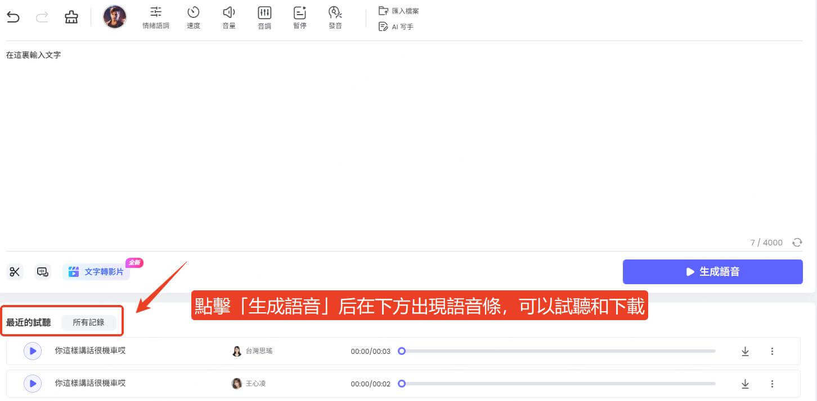Open the 音量 volume control
This screenshot has height=401, width=817.
point(229,17)
